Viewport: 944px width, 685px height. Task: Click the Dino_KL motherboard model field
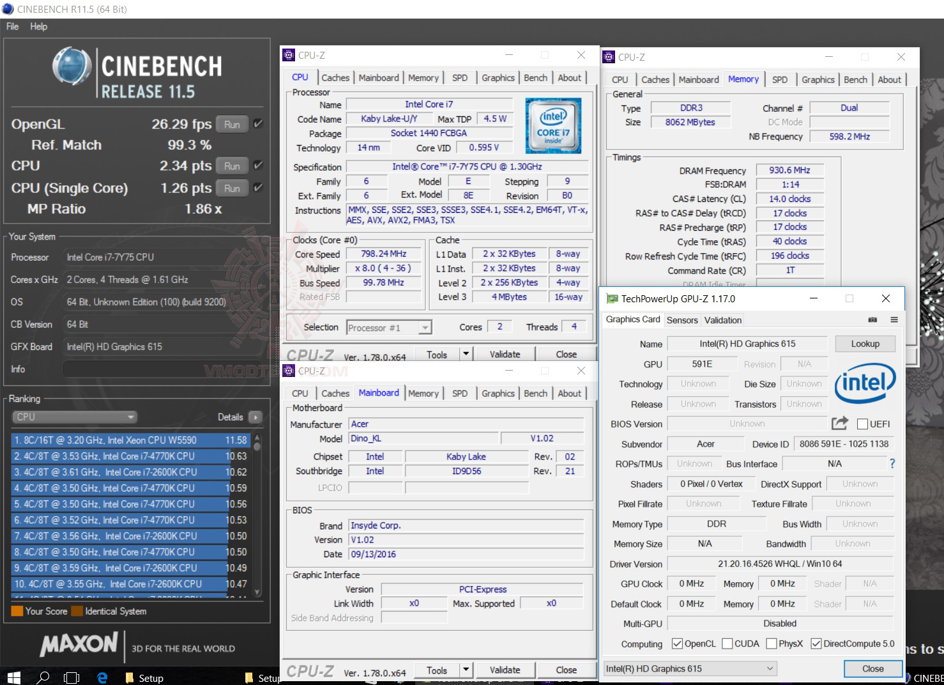coord(423,438)
